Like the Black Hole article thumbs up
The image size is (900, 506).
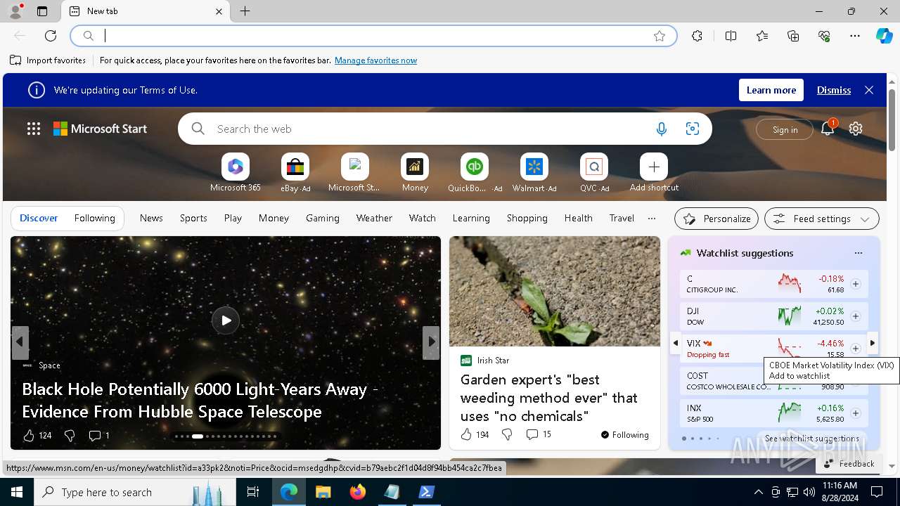coord(29,436)
